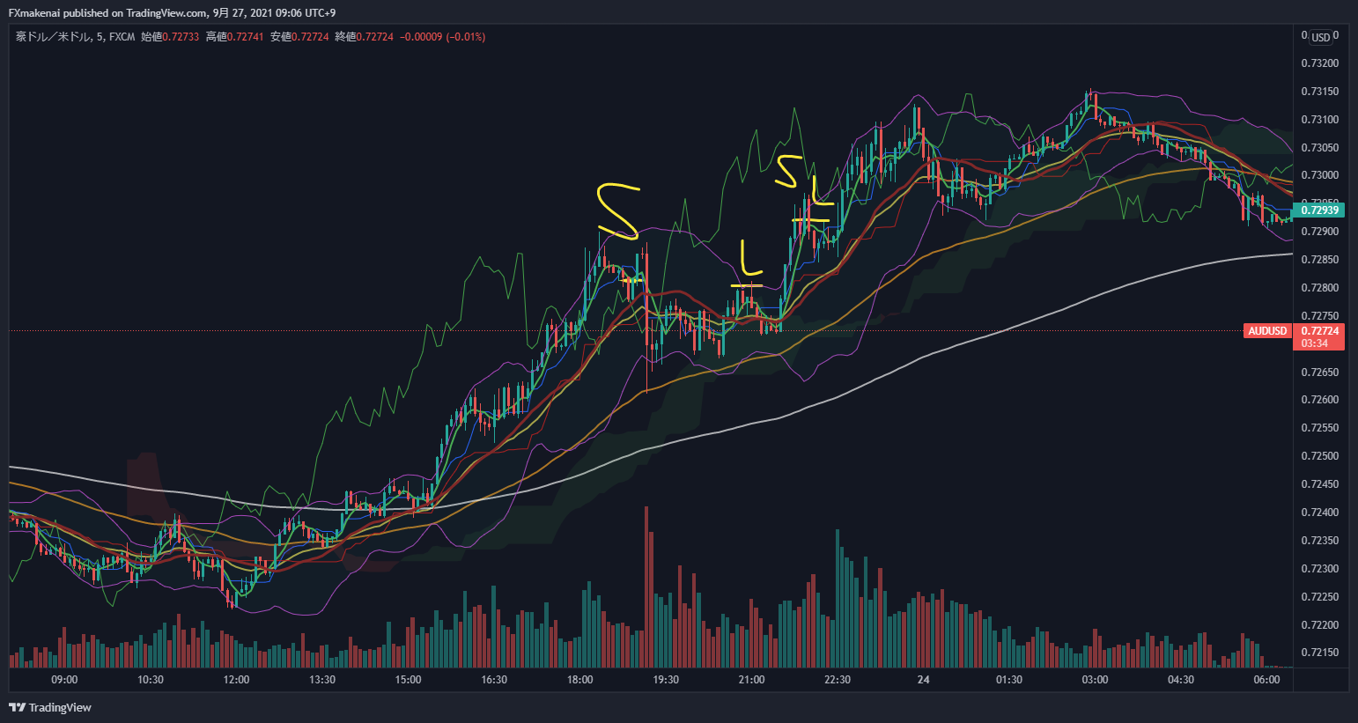Click the 15:00 time axis label

(408, 680)
